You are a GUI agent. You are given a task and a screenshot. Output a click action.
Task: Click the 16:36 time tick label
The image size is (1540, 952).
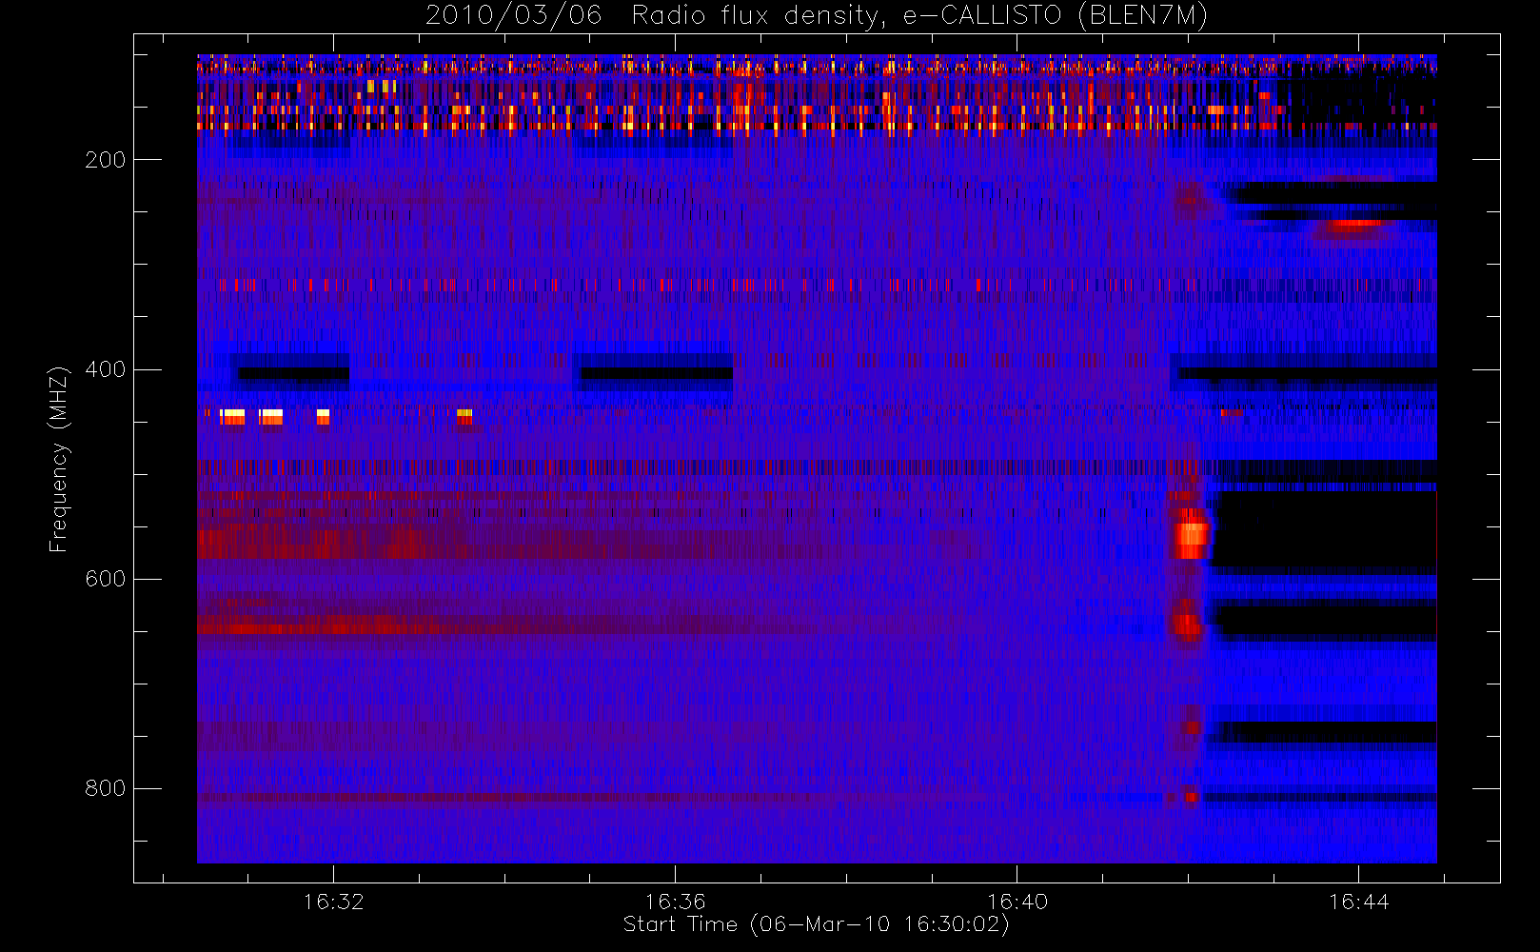coord(676,902)
